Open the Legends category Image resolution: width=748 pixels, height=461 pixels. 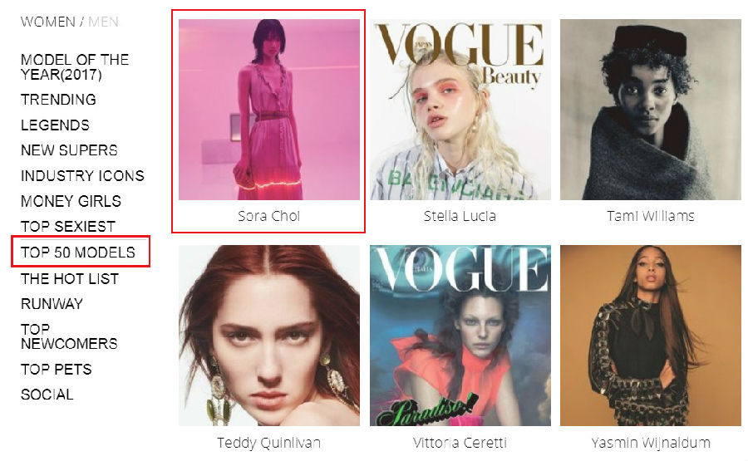click(55, 125)
